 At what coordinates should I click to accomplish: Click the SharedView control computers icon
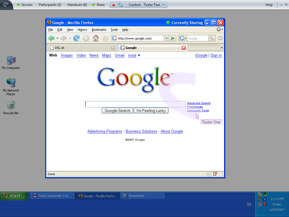[x=120, y=5]
